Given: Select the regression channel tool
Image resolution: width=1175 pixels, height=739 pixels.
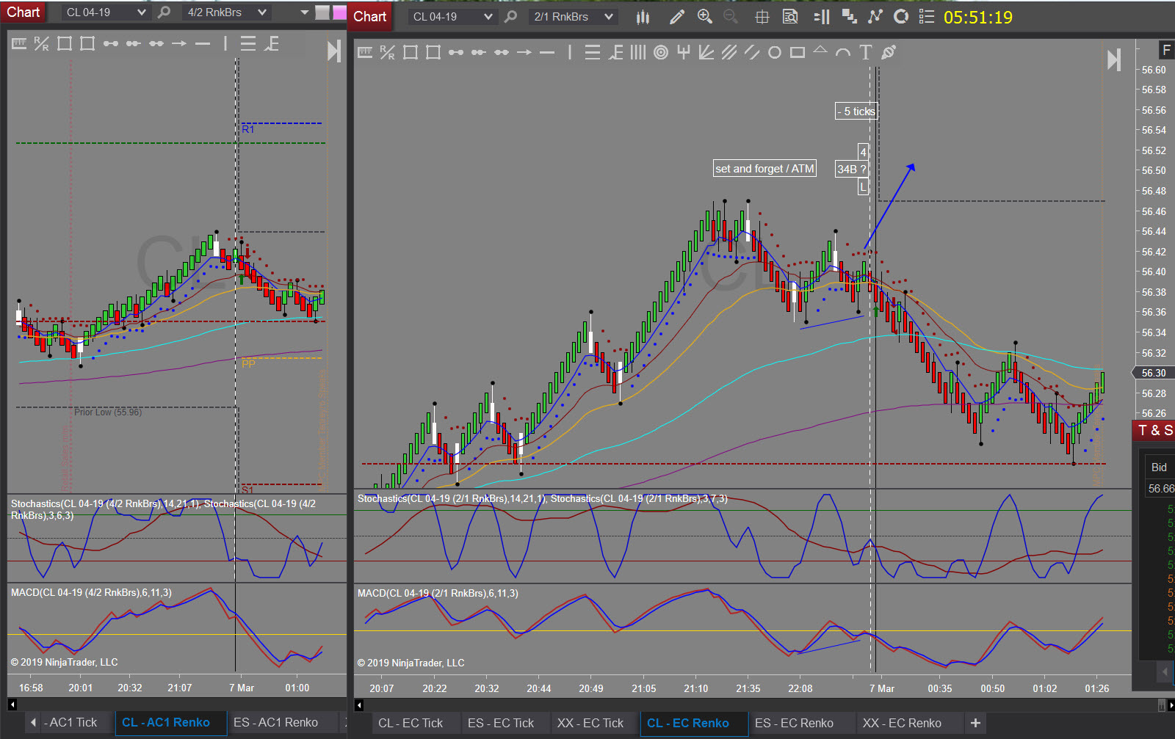Looking at the screenshot, I should pos(729,52).
